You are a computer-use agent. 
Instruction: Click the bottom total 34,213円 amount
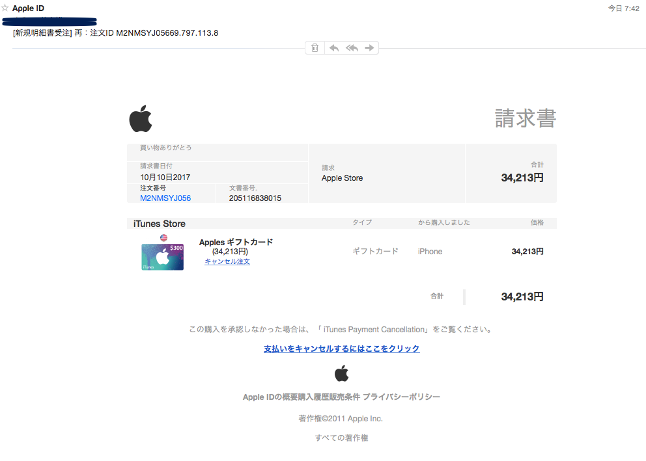[522, 296]
